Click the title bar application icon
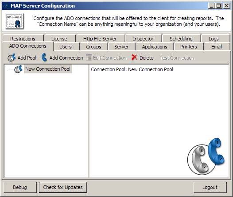Image resolution: width=233 pixels, height=197 pixels. coord(6,6)
